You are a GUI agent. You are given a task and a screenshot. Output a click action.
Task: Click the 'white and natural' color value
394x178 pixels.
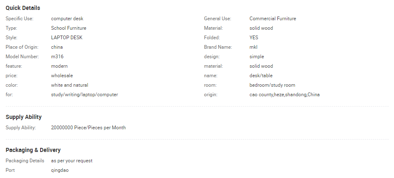coord(69,85)
